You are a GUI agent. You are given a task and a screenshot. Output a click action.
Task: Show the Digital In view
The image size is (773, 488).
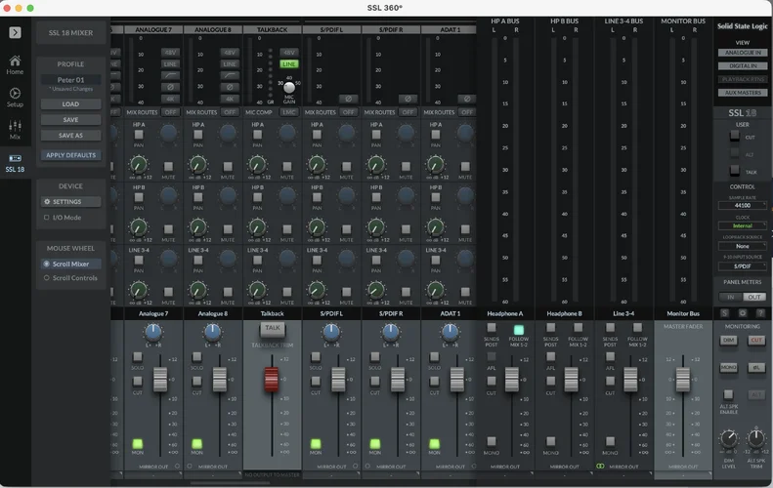[x=743, y=65]
